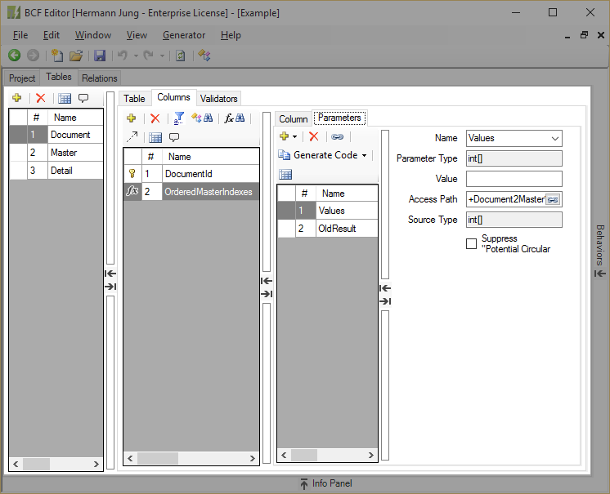This screenshot has width=610, height=494.
Task: Select the Document table row
Action: point(56,135)
